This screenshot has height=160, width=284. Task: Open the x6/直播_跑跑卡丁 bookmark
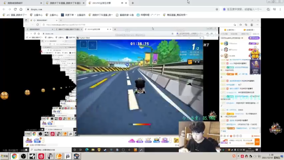[15, 15]
